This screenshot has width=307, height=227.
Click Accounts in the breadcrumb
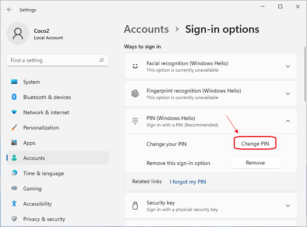pos(146,29)
